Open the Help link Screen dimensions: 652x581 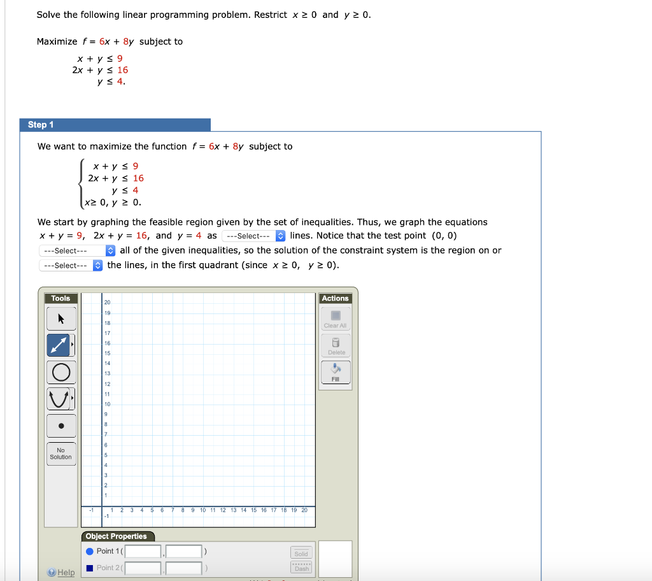click(x=64, y=572)
